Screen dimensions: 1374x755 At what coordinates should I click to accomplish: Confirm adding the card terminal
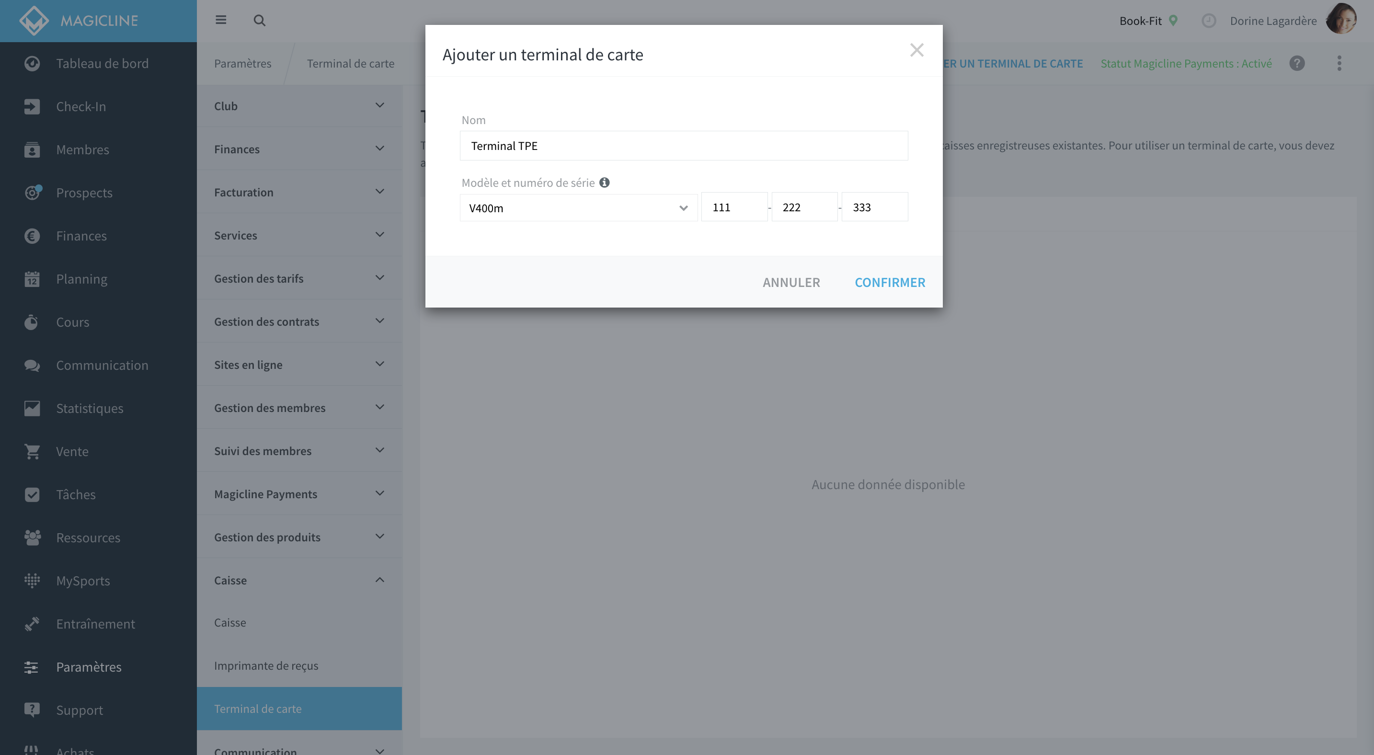(x=890, y=282)
